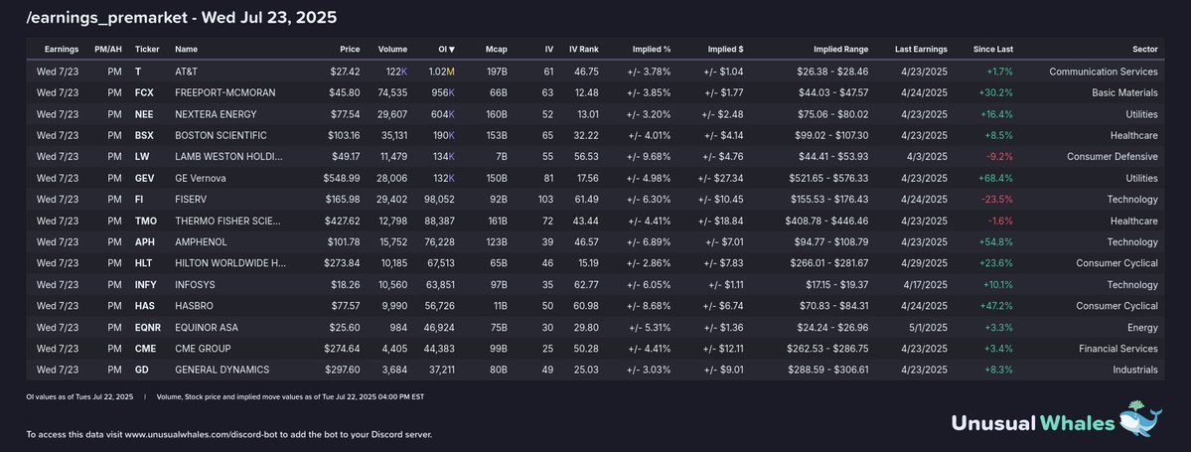Select ticker LW
This screenshot has width=1191, height=452.
141,157
